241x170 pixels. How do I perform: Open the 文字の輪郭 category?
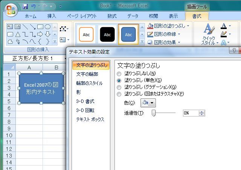[x=87, y=74]
